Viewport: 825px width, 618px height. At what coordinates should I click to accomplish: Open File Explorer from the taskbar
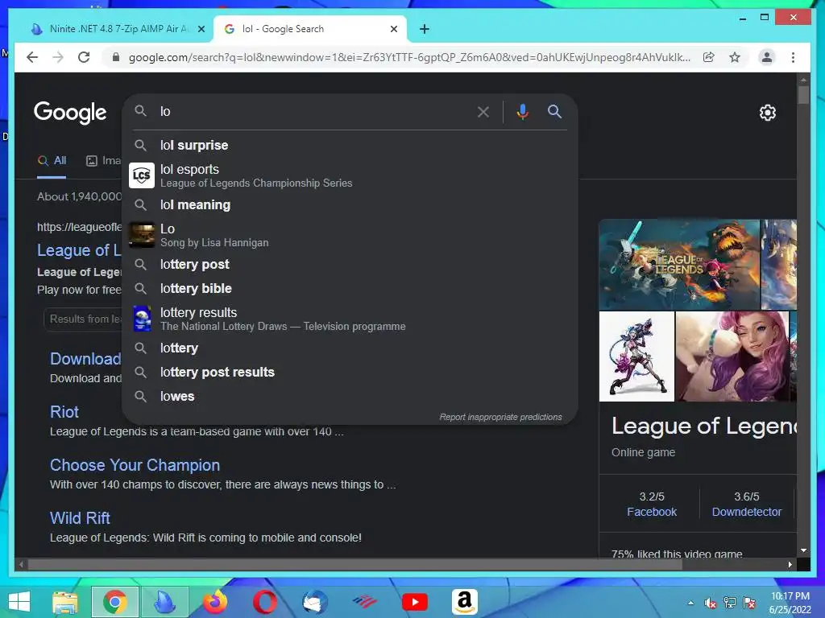[64, 602]
